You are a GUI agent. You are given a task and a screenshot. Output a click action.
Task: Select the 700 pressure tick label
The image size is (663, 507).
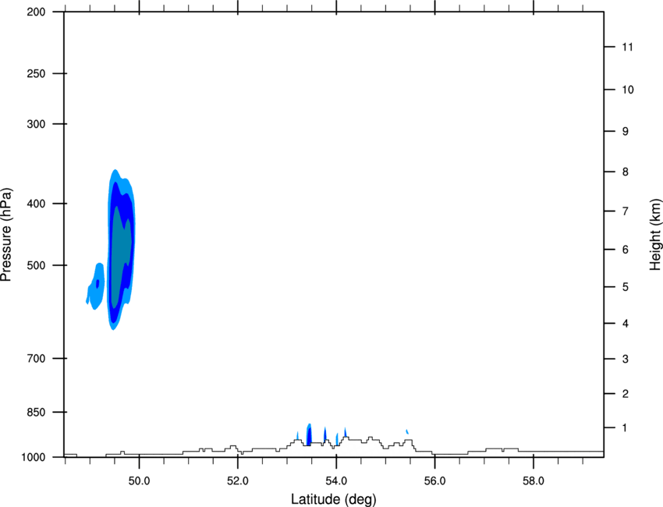pyautogui.click(x=36, y=359)
